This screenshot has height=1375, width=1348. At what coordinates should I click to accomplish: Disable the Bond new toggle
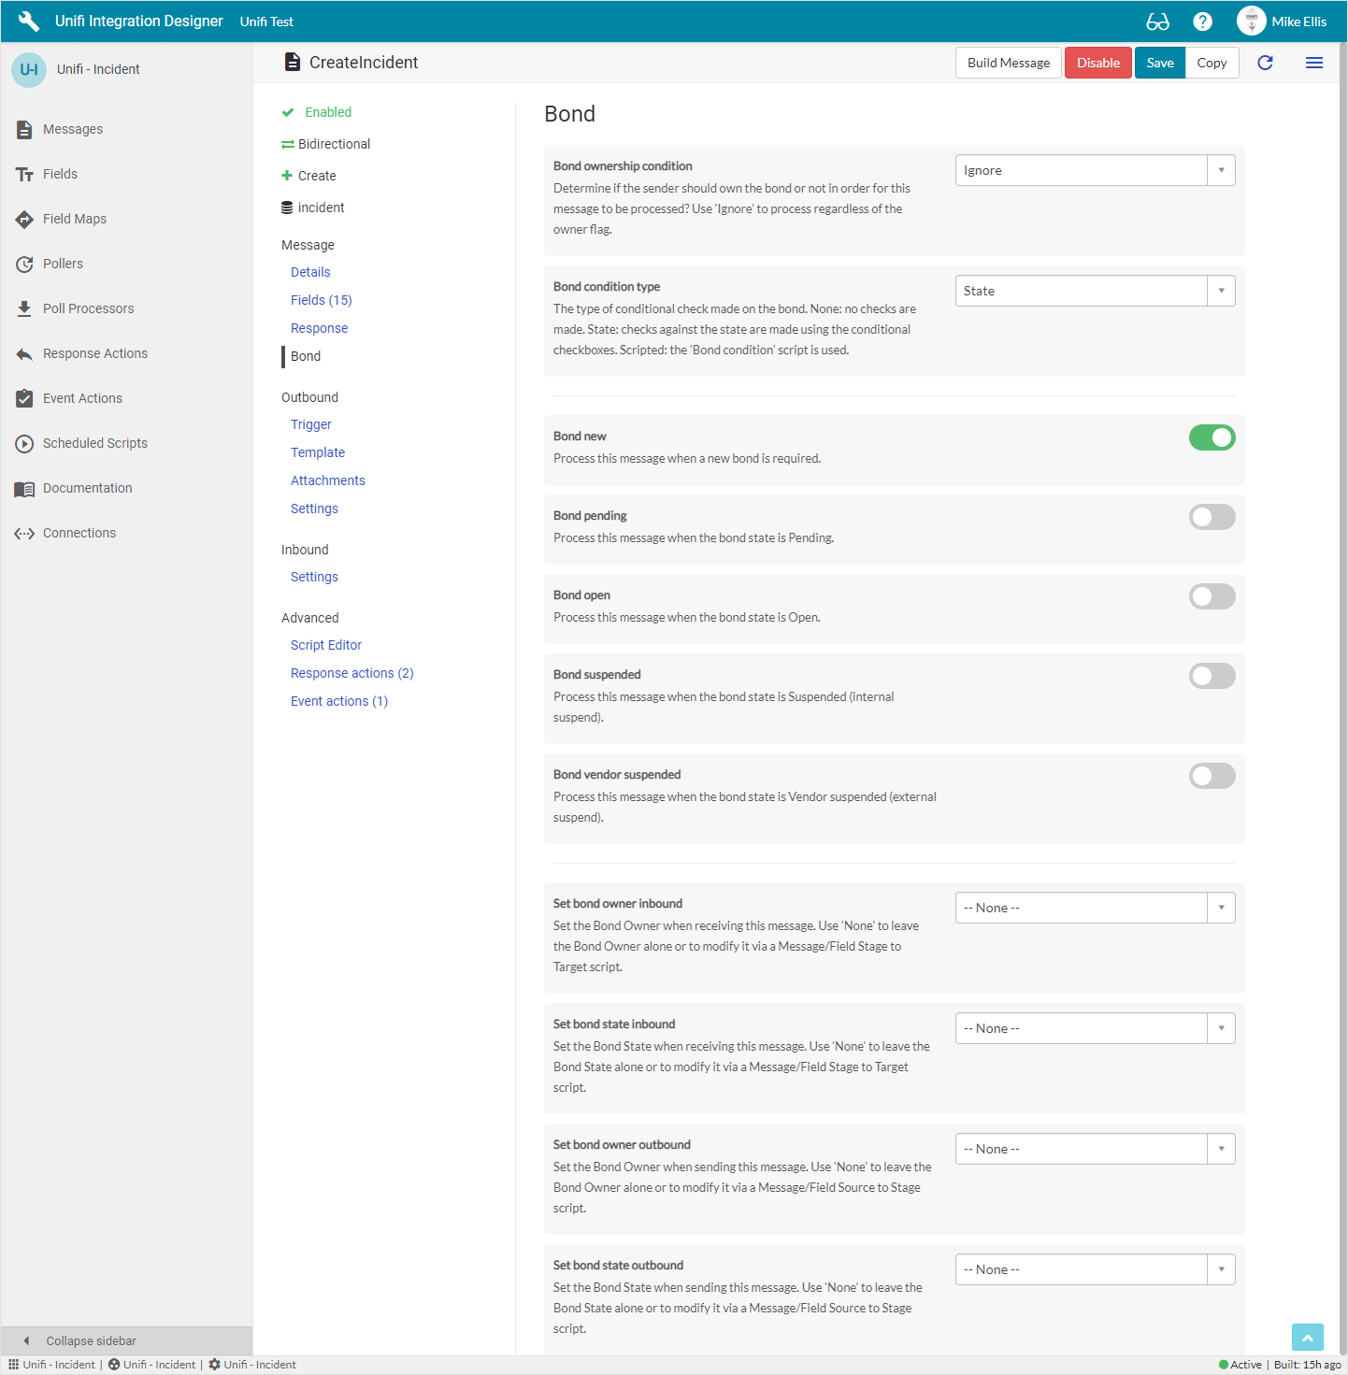(1212, 437)
